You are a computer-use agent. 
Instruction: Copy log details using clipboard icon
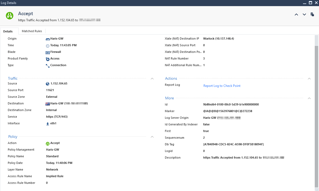coord(312,15)
